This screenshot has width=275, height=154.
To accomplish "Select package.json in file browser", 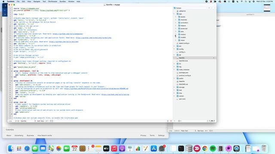I will point(183,72).
